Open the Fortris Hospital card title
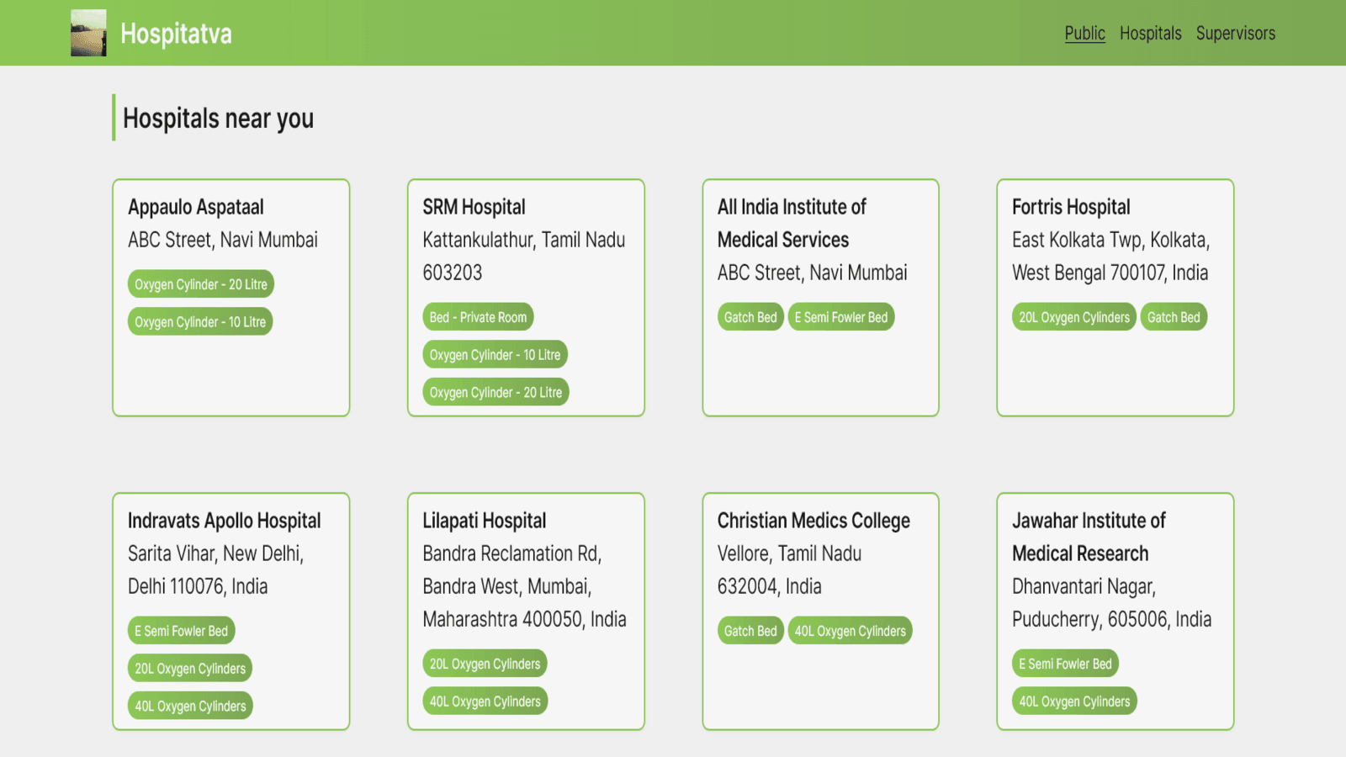 (x=1070, y=207)
